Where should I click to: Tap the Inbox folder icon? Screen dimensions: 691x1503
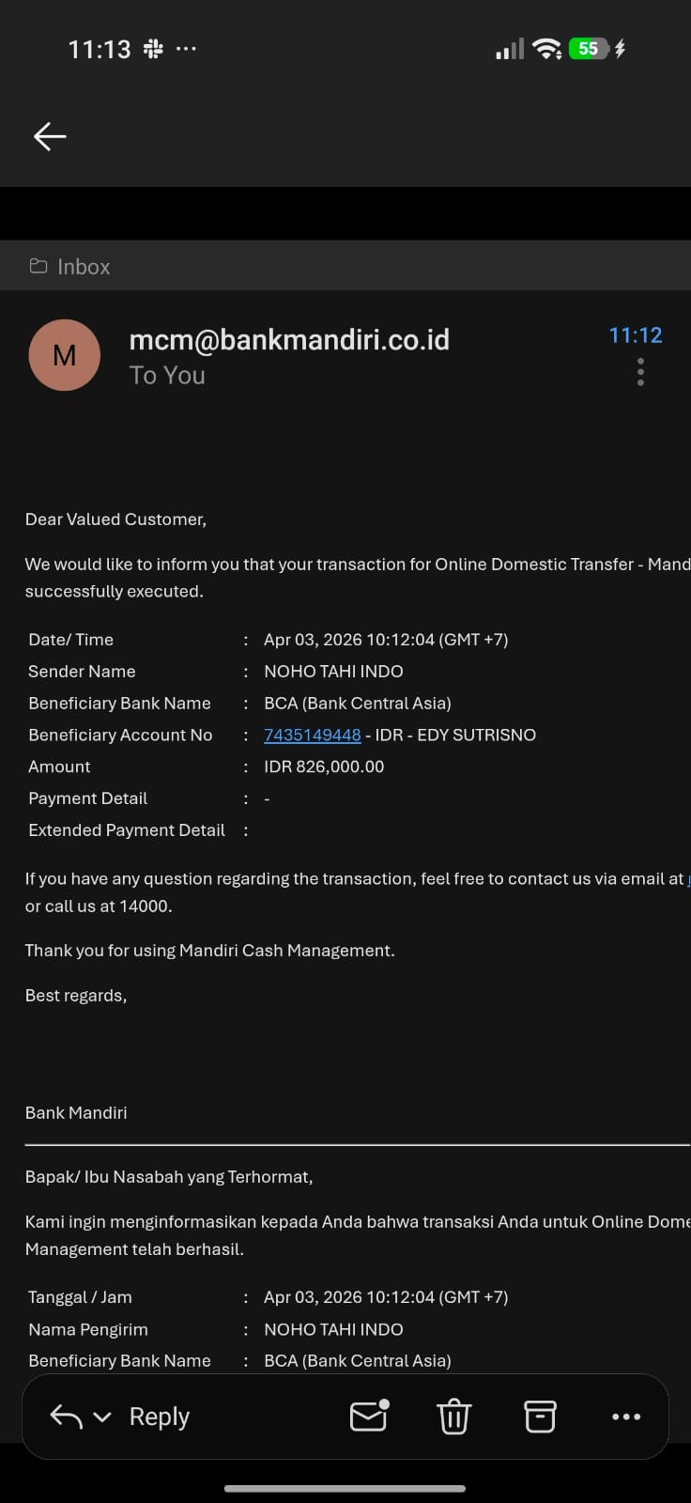coord(38,267)
